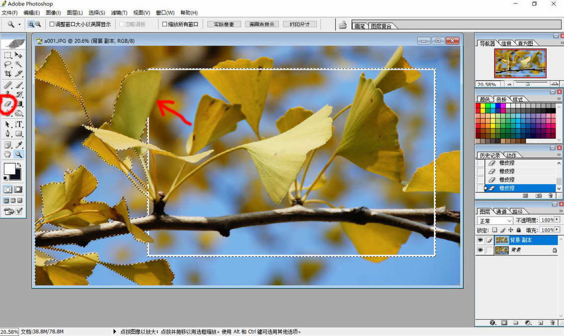Viewport: 564px width, 336px height.
Task: Toggle lock transparent pixels icon
Action: point(494,230)
